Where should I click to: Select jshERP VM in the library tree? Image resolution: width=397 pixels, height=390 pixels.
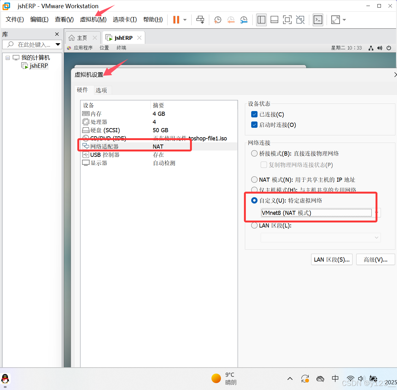click(39, 66)
